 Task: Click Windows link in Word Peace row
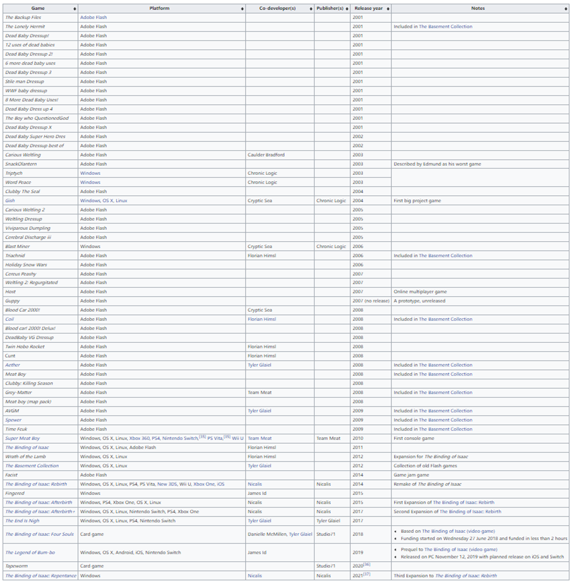[90, 182]
